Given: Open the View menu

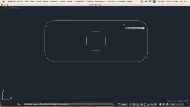Looking at the screenshot, I should (38, 1).
